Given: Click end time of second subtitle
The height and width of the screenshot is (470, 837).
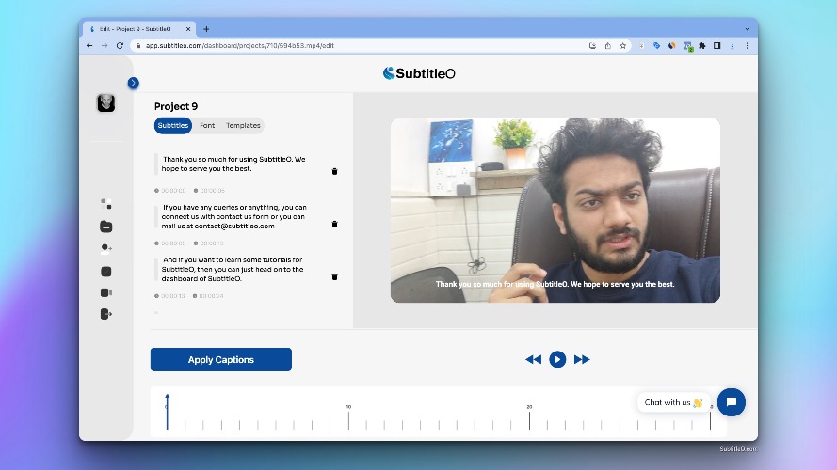Looking at the screenshot, I should coord(209,243).
